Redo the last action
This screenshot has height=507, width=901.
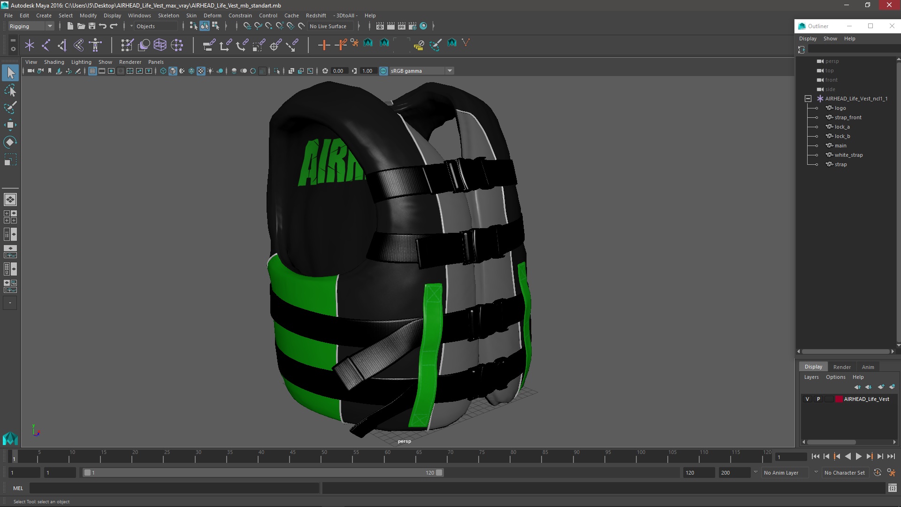113,26
